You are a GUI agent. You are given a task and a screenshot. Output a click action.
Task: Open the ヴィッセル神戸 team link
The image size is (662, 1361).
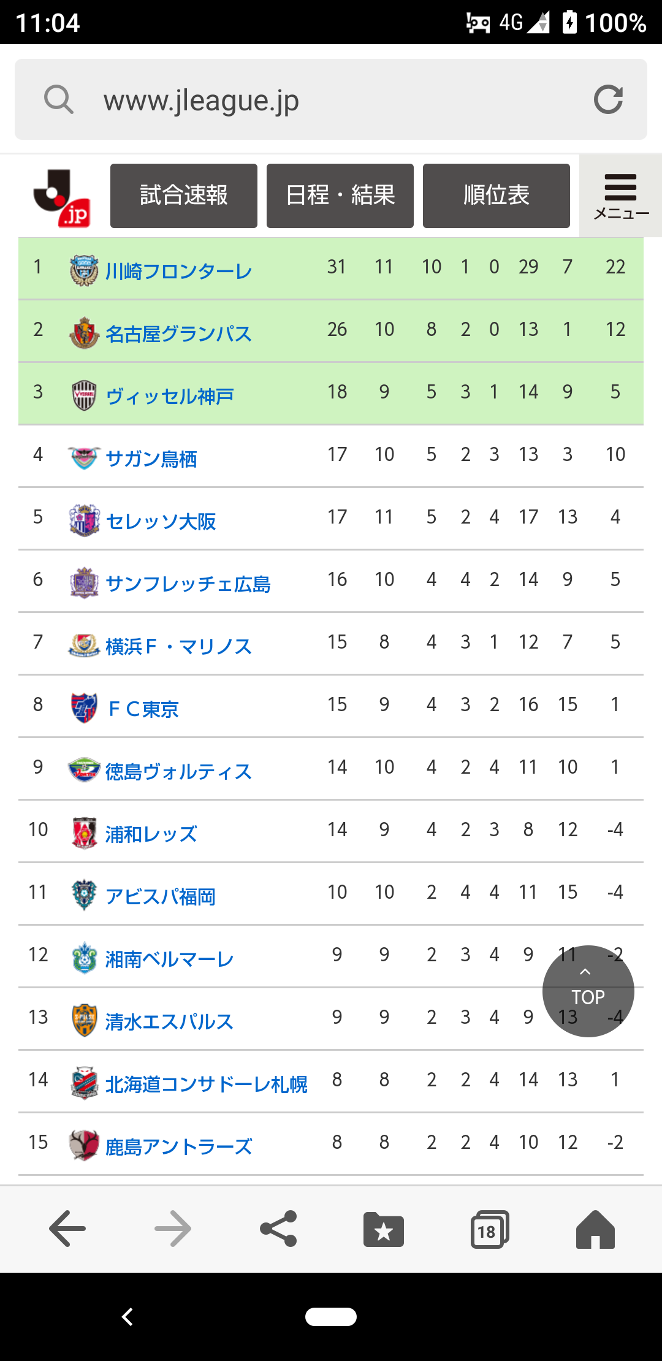point(170,396)
